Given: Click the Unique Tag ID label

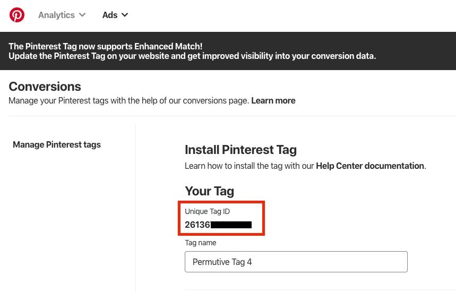Looking at the screenshot, I should click(208, 211).
